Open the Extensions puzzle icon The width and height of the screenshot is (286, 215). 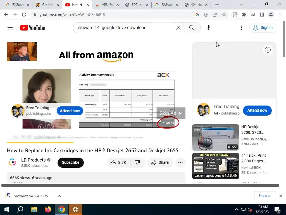click(244, 15)
